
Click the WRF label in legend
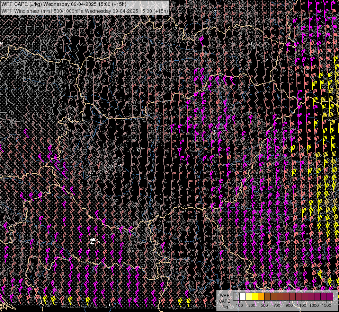coord(225,296)
